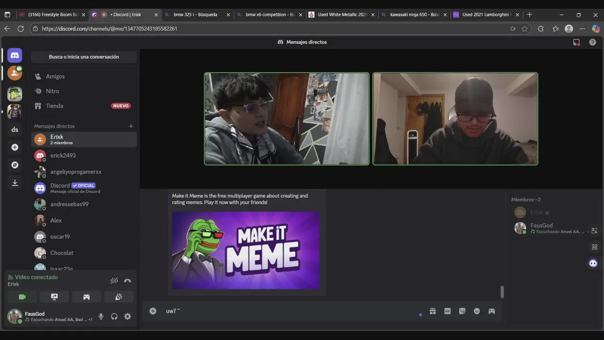Select the 'ds' server
604x340 pixels.
(15, 129)
